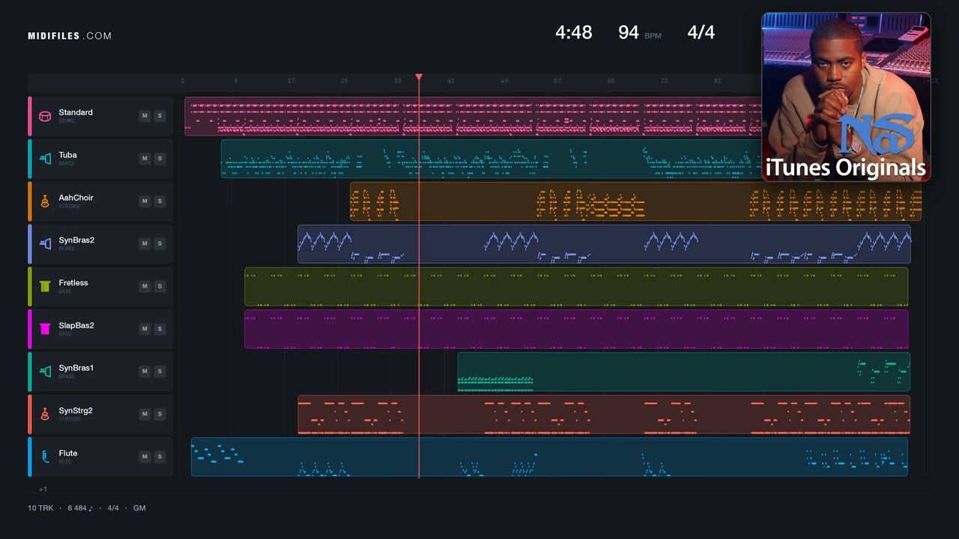Jump to bar 17 on the ruler
The image size is (959, 539).
pyautogui.click(x=291, y=81)
